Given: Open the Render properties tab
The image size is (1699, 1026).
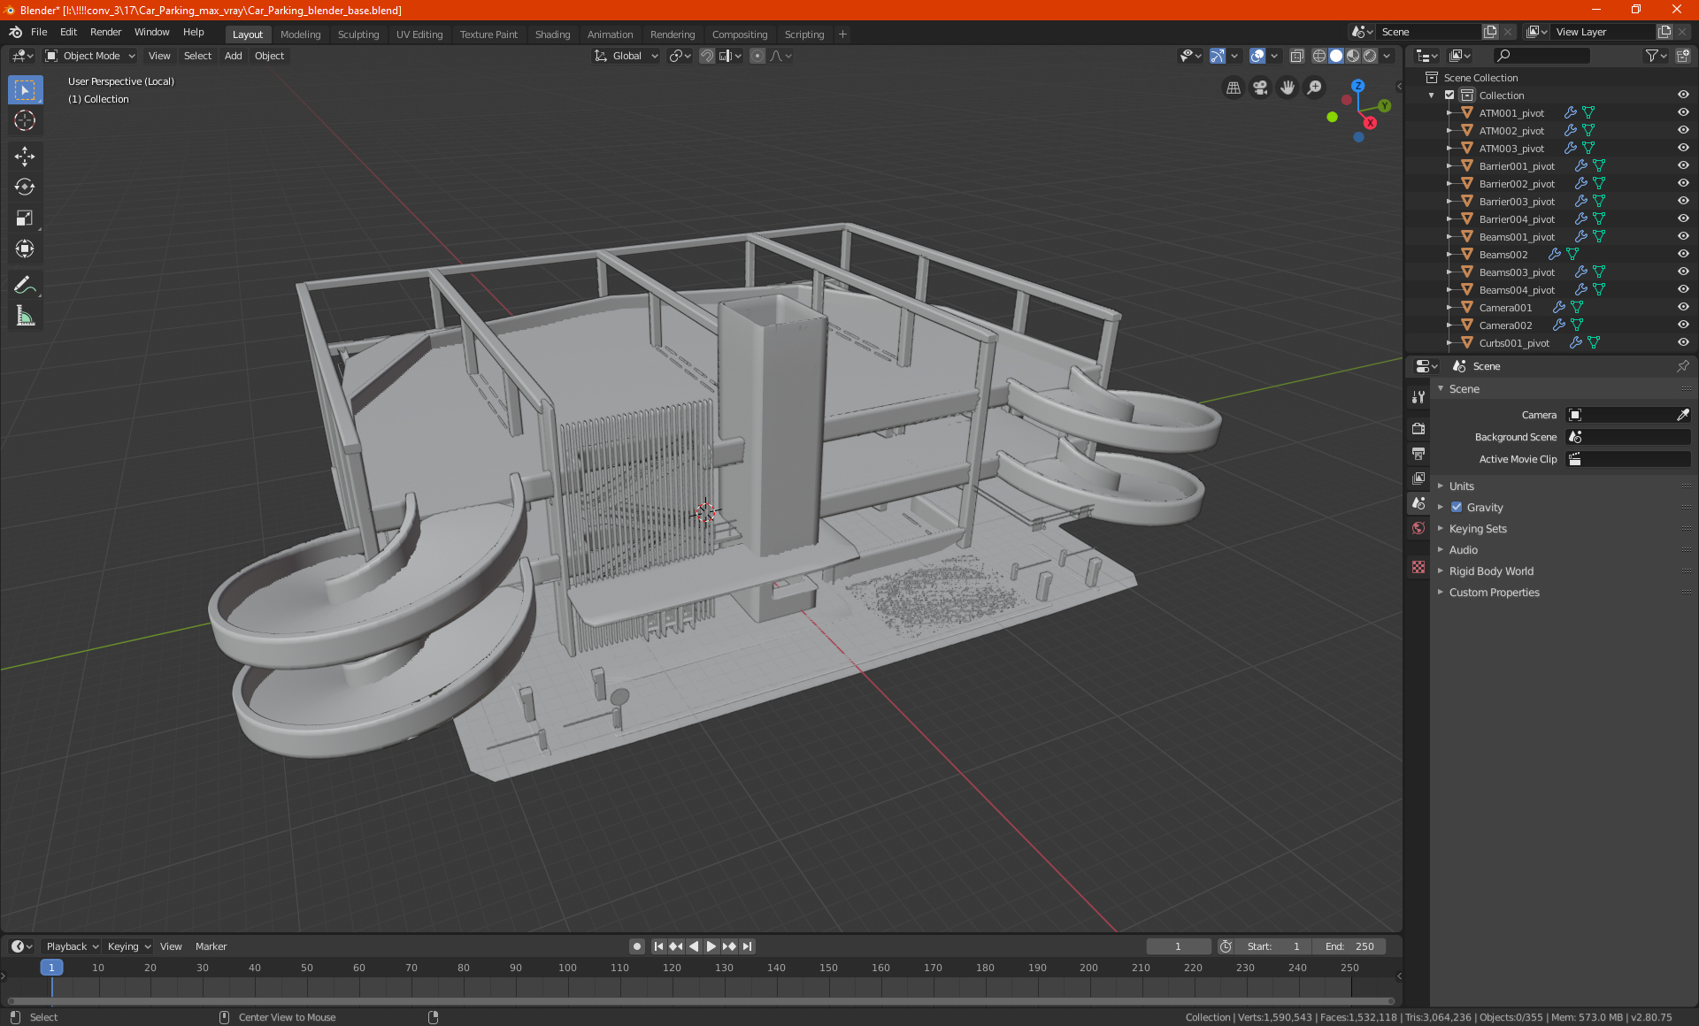Looking at the screenshot, I should click(x=1418, y=428).
